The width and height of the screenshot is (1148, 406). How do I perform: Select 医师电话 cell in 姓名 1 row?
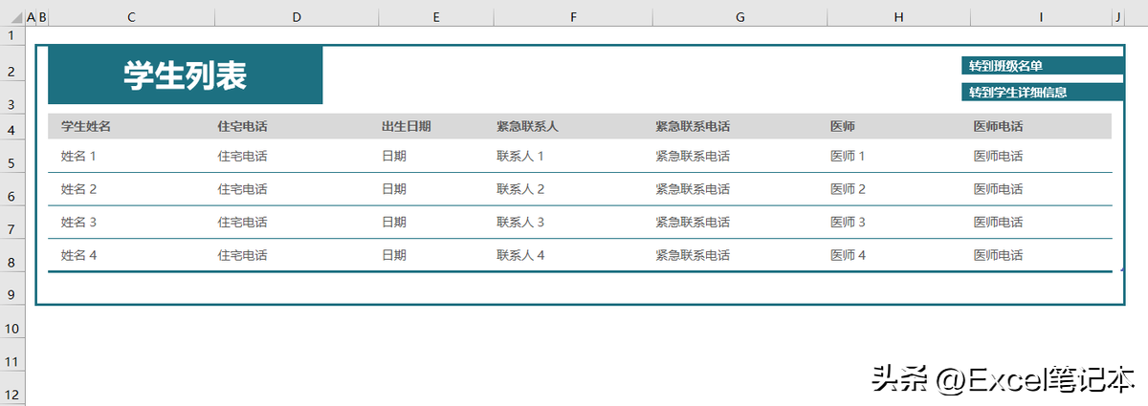point(1041,156)
